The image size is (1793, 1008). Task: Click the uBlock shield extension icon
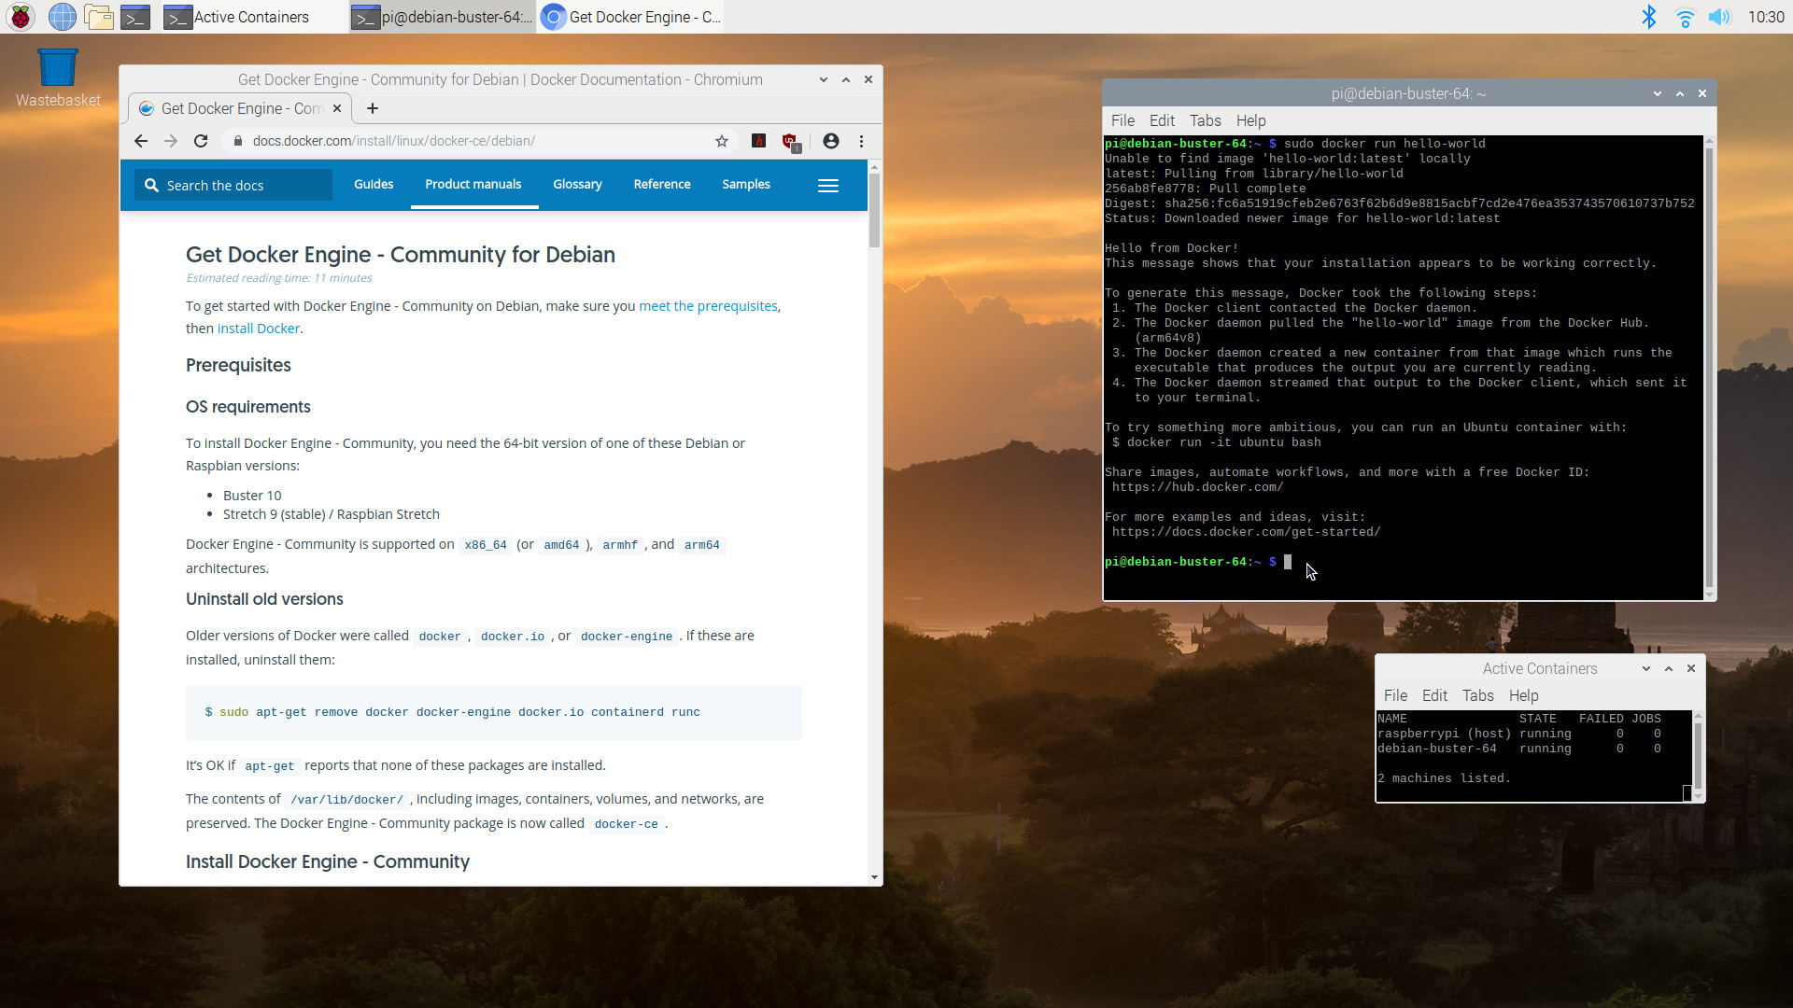click(x=790, y=142)
